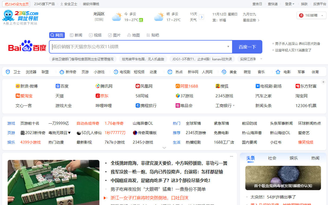Image resolution: width=328 pixels, height=205 pixels.
Task: Open the news block ellipsis menu
Action: [x=232, y=156]
